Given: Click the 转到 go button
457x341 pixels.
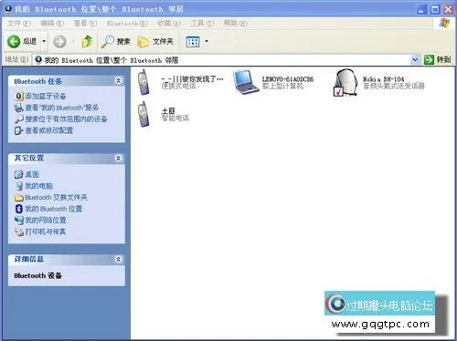Looking at the screenshot, I should 437,59.
